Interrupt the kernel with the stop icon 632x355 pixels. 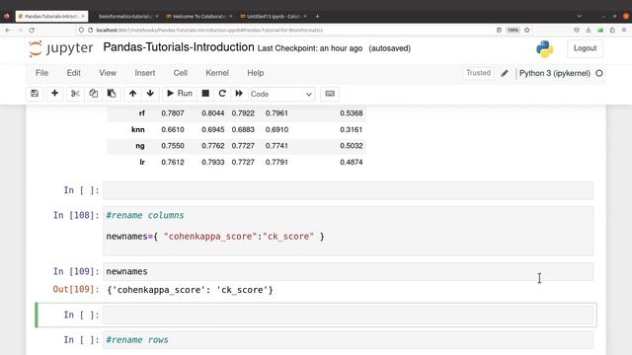tap(205, 94)
